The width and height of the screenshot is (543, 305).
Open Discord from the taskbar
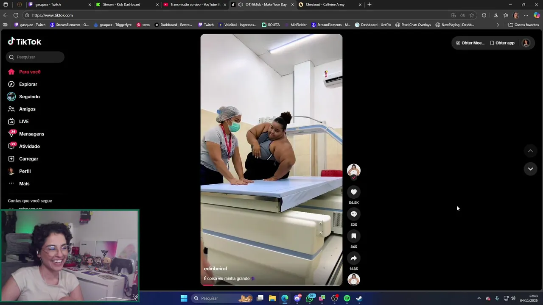point(297,298)
